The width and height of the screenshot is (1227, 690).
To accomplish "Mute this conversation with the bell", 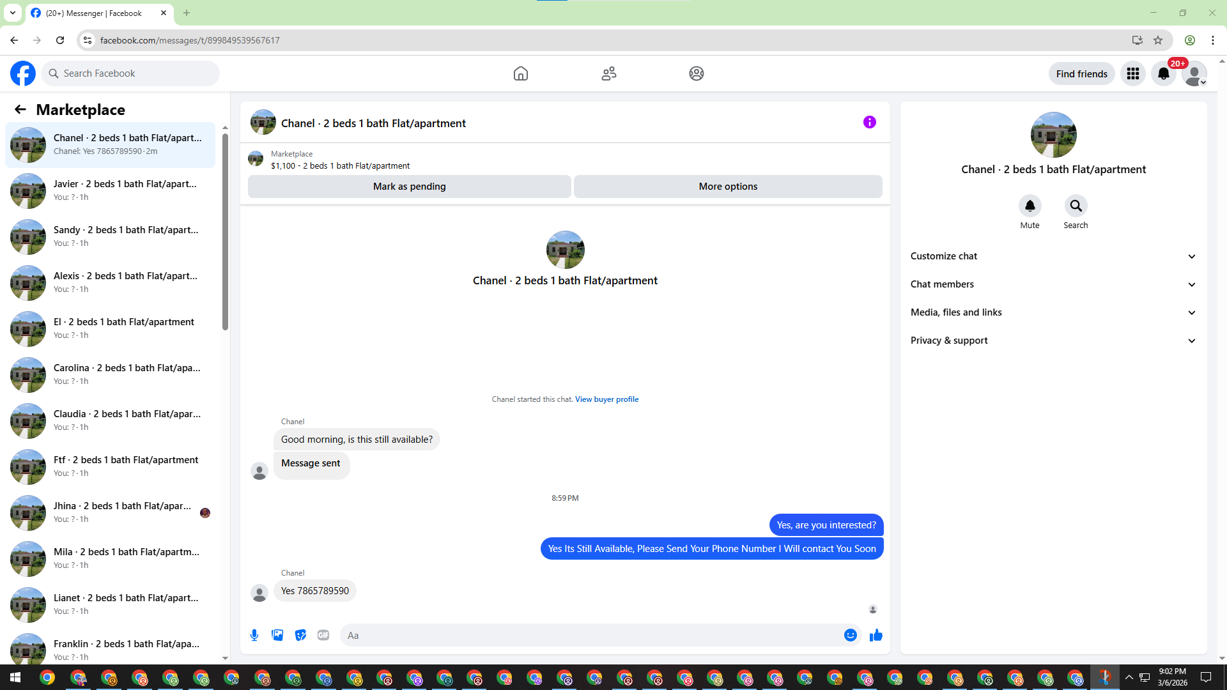I will (x=1030, y=206).
